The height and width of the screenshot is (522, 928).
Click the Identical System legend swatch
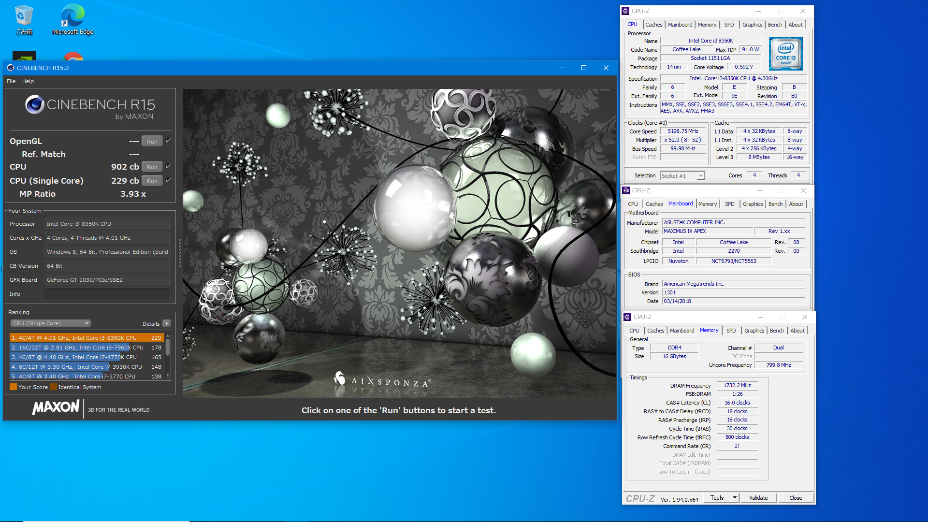53,387
